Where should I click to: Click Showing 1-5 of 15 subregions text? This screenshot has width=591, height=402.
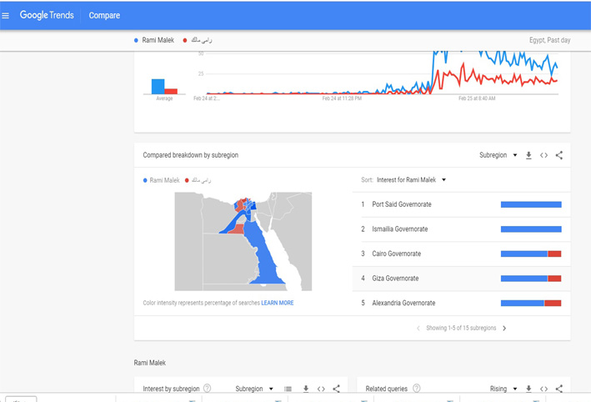(x=461, y=328)
